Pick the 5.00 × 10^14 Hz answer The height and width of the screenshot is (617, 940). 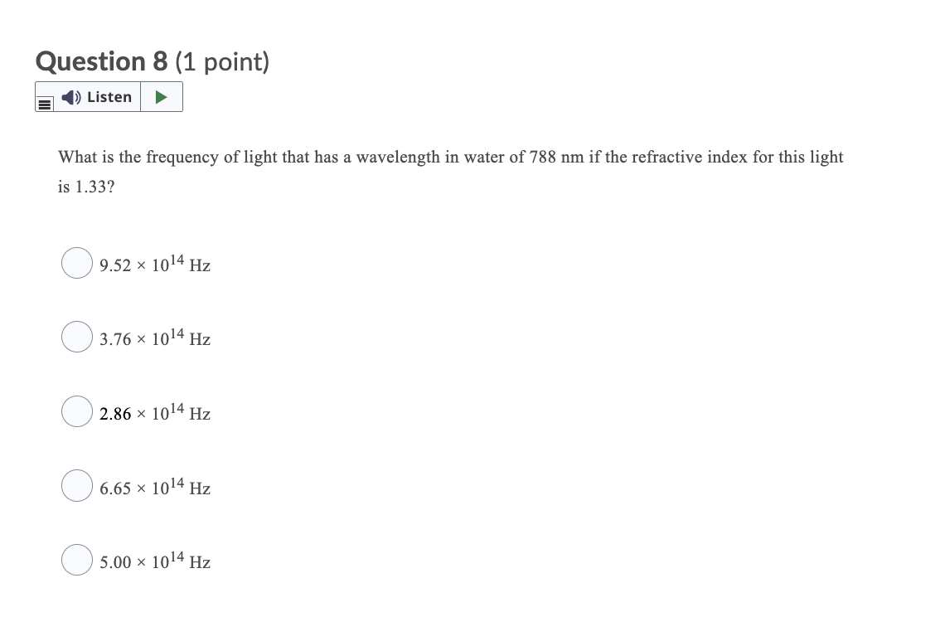[76, 559]
